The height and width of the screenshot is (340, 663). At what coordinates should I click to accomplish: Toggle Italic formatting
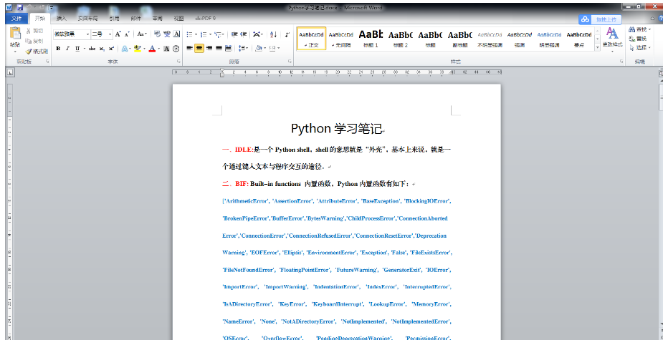pyautogui.click(x=67, y=49)
